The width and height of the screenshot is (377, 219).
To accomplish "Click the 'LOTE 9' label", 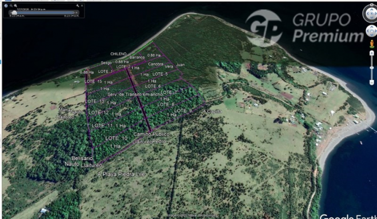I will click(183, 110).
